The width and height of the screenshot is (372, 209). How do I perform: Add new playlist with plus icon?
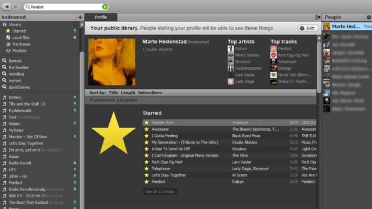(x=80, y=17)
